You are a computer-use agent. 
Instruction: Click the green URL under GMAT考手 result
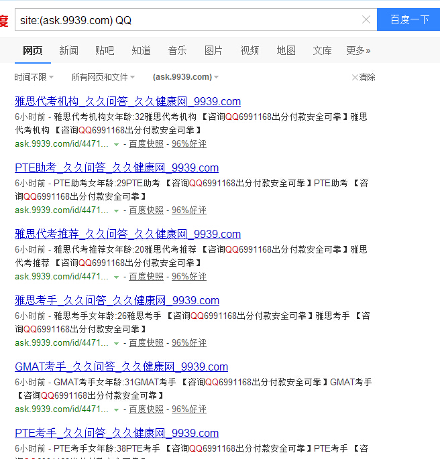(x=62, y=409)
